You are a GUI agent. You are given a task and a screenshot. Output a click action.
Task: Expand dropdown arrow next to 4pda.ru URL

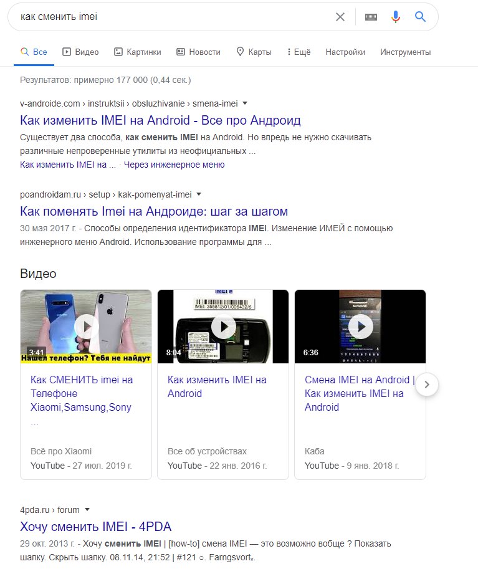[x=87, y=510]
